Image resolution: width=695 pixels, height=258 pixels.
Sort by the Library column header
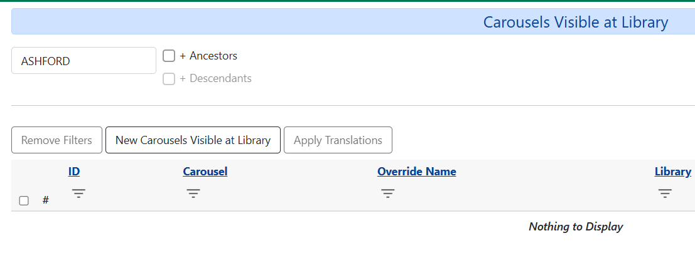point(672,172)
